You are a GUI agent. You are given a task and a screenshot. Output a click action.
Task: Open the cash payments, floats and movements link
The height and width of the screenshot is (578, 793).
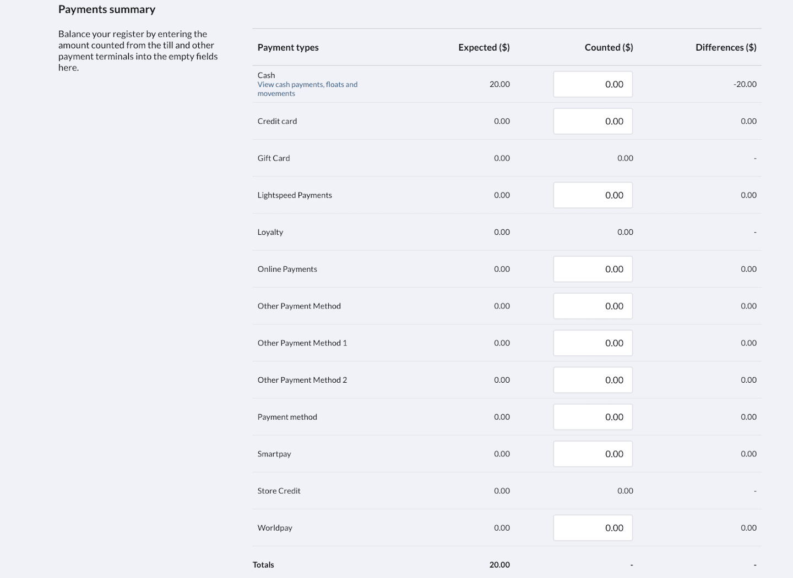307,89
